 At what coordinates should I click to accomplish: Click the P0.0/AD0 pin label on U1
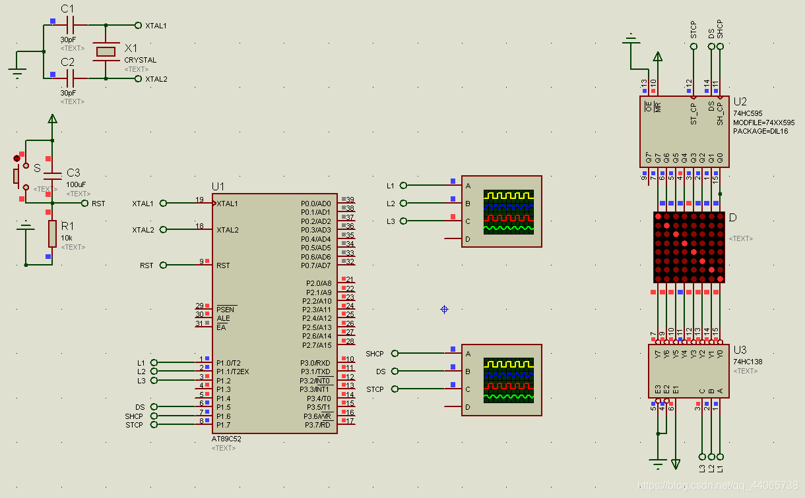click(315, 204)
